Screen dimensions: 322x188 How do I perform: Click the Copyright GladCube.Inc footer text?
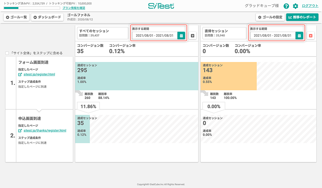click(x=161, y=184)
